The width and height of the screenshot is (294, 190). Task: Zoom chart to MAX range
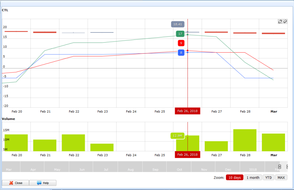281,178
